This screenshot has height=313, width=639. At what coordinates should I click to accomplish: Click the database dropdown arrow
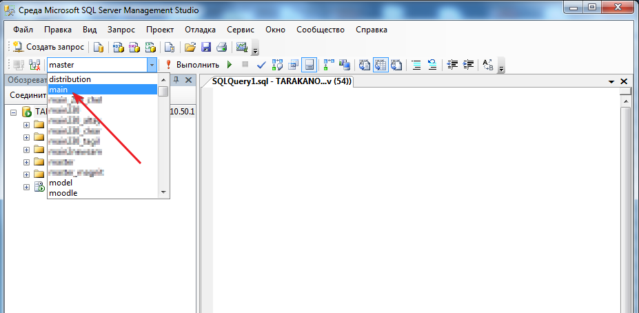tap(152, 64)
